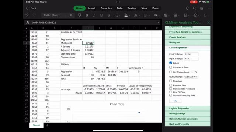Apply the fill color bucket
Screen dimensions: 236x132
[126, 15]
